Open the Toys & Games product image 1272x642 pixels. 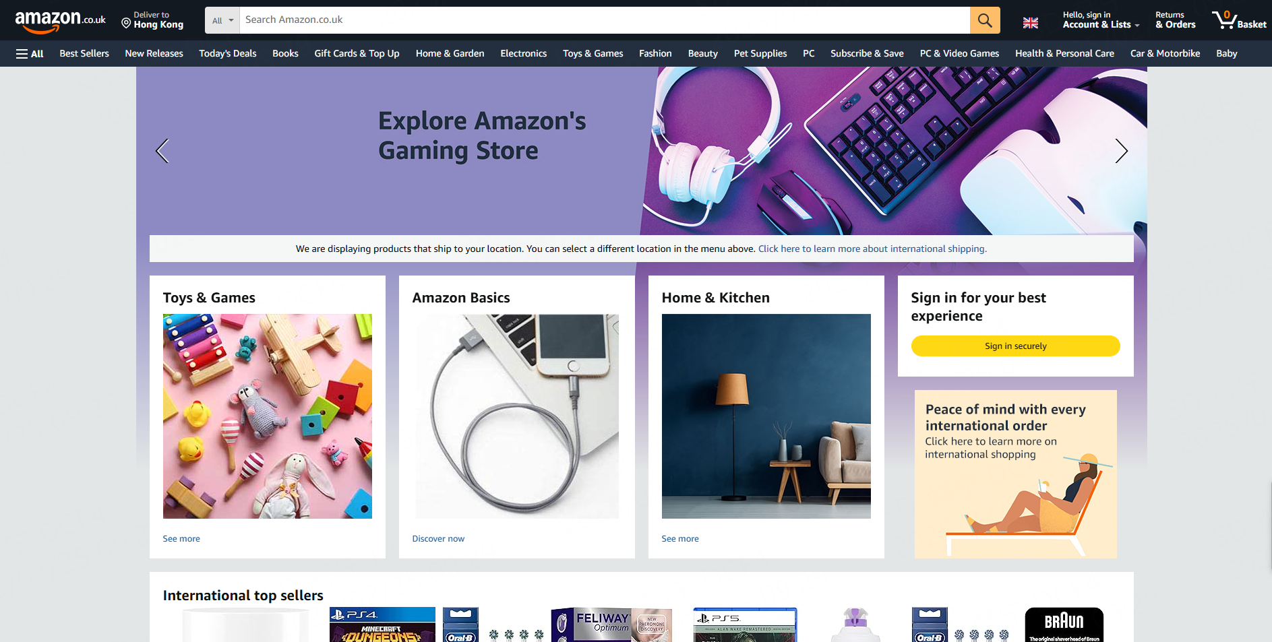click(x=268, y=416)
